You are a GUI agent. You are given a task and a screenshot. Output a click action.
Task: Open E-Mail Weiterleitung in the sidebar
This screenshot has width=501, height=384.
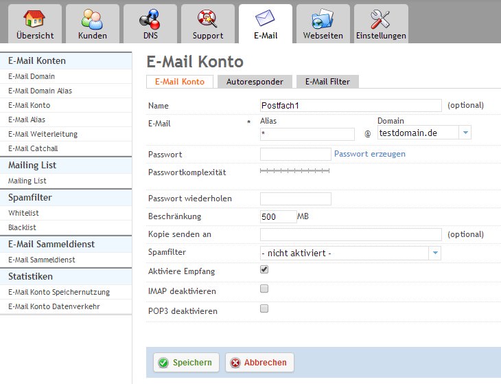(x=43, y=134)
